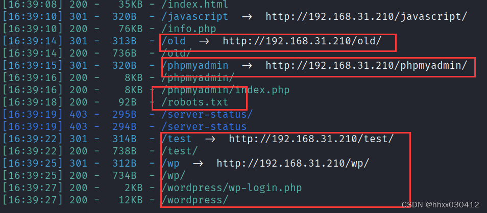Click the [16:39:08] timestamp
The image size is (487, 213).
33,5
